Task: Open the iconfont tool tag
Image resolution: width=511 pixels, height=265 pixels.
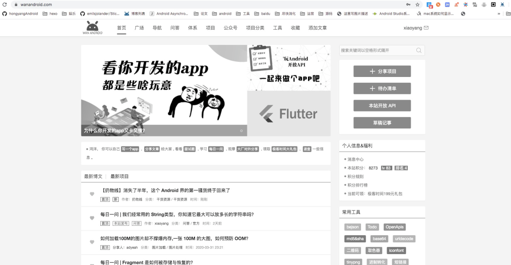Action: 396,250
